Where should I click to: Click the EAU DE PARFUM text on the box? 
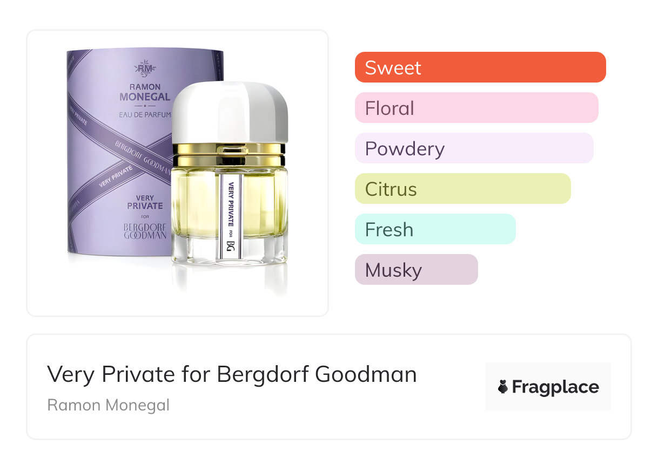click(145, 114)
